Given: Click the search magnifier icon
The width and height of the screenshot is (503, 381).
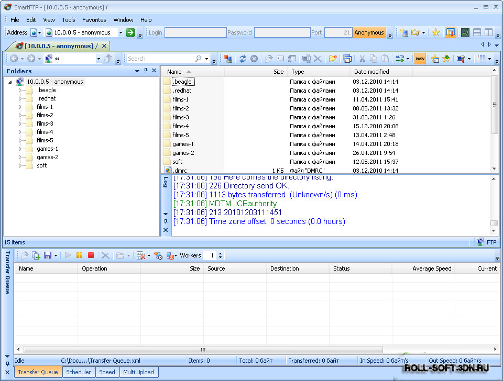Looking at the screenshot, I should (x=198, y=59).
